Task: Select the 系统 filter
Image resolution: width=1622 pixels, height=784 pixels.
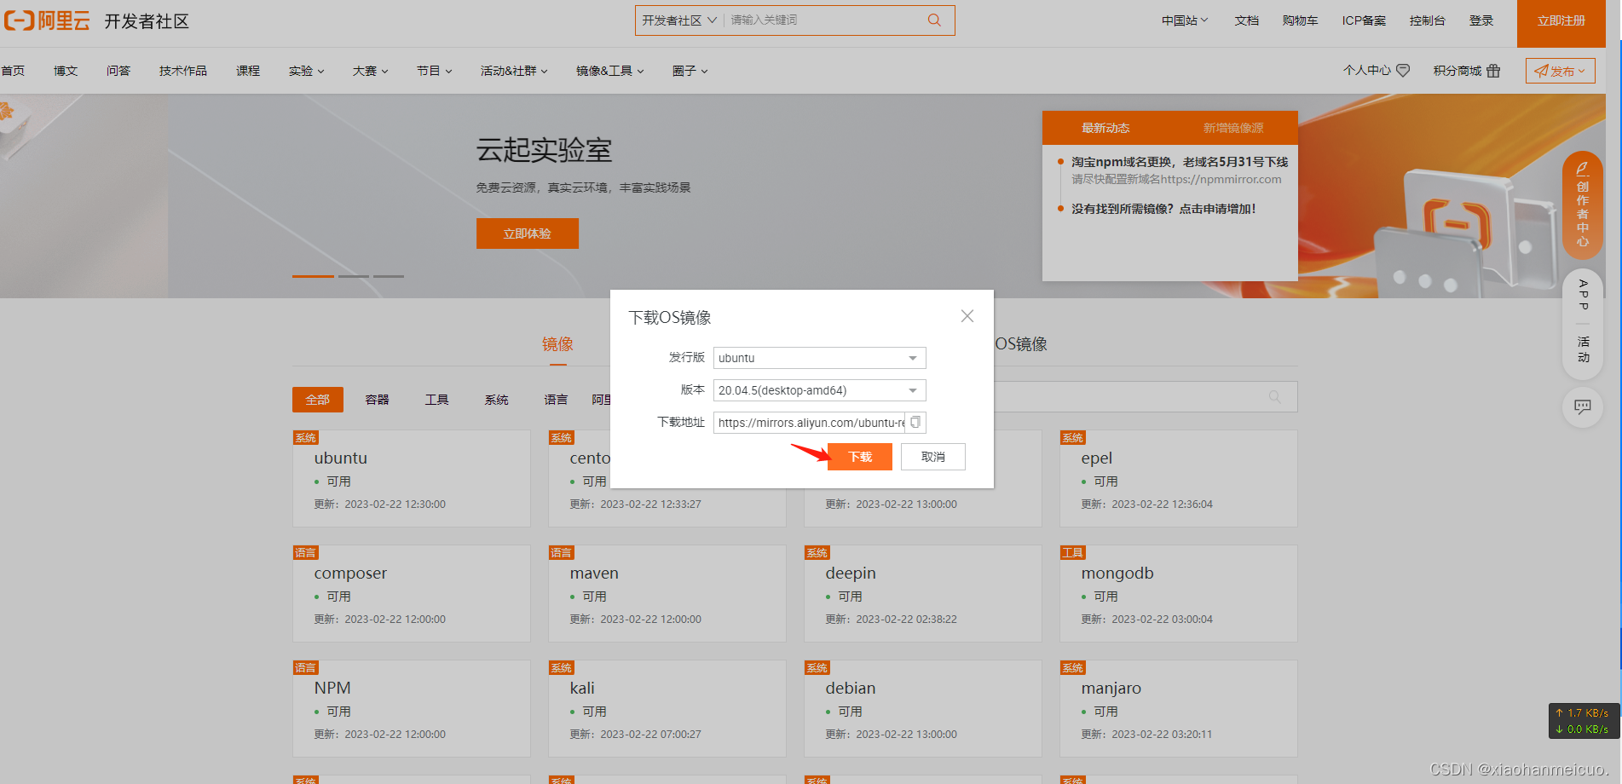Action: (497, 400)
